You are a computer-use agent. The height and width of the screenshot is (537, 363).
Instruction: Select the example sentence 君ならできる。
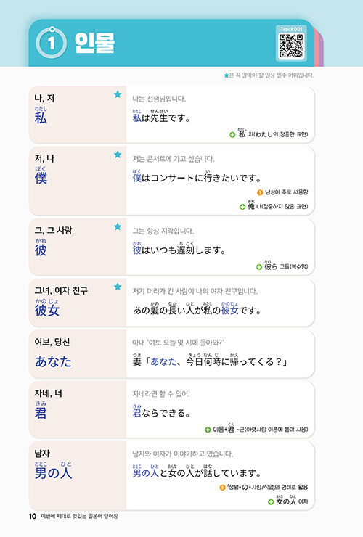[x=161, y=412]
